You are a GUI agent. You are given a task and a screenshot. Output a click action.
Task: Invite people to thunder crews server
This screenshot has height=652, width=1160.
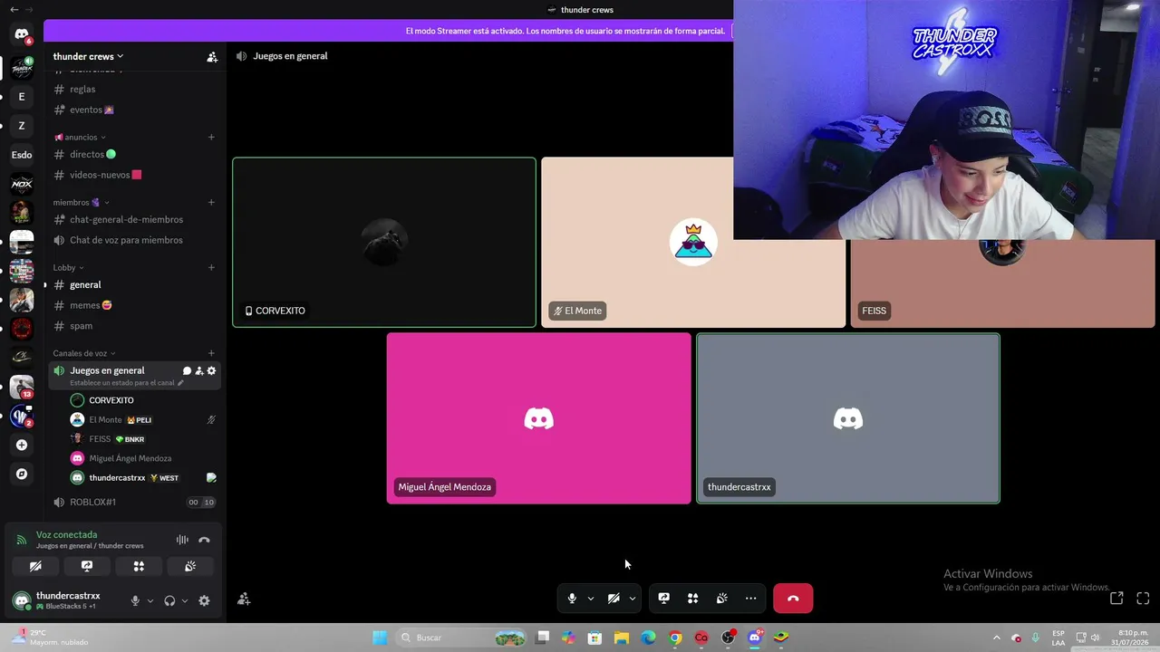212,57
